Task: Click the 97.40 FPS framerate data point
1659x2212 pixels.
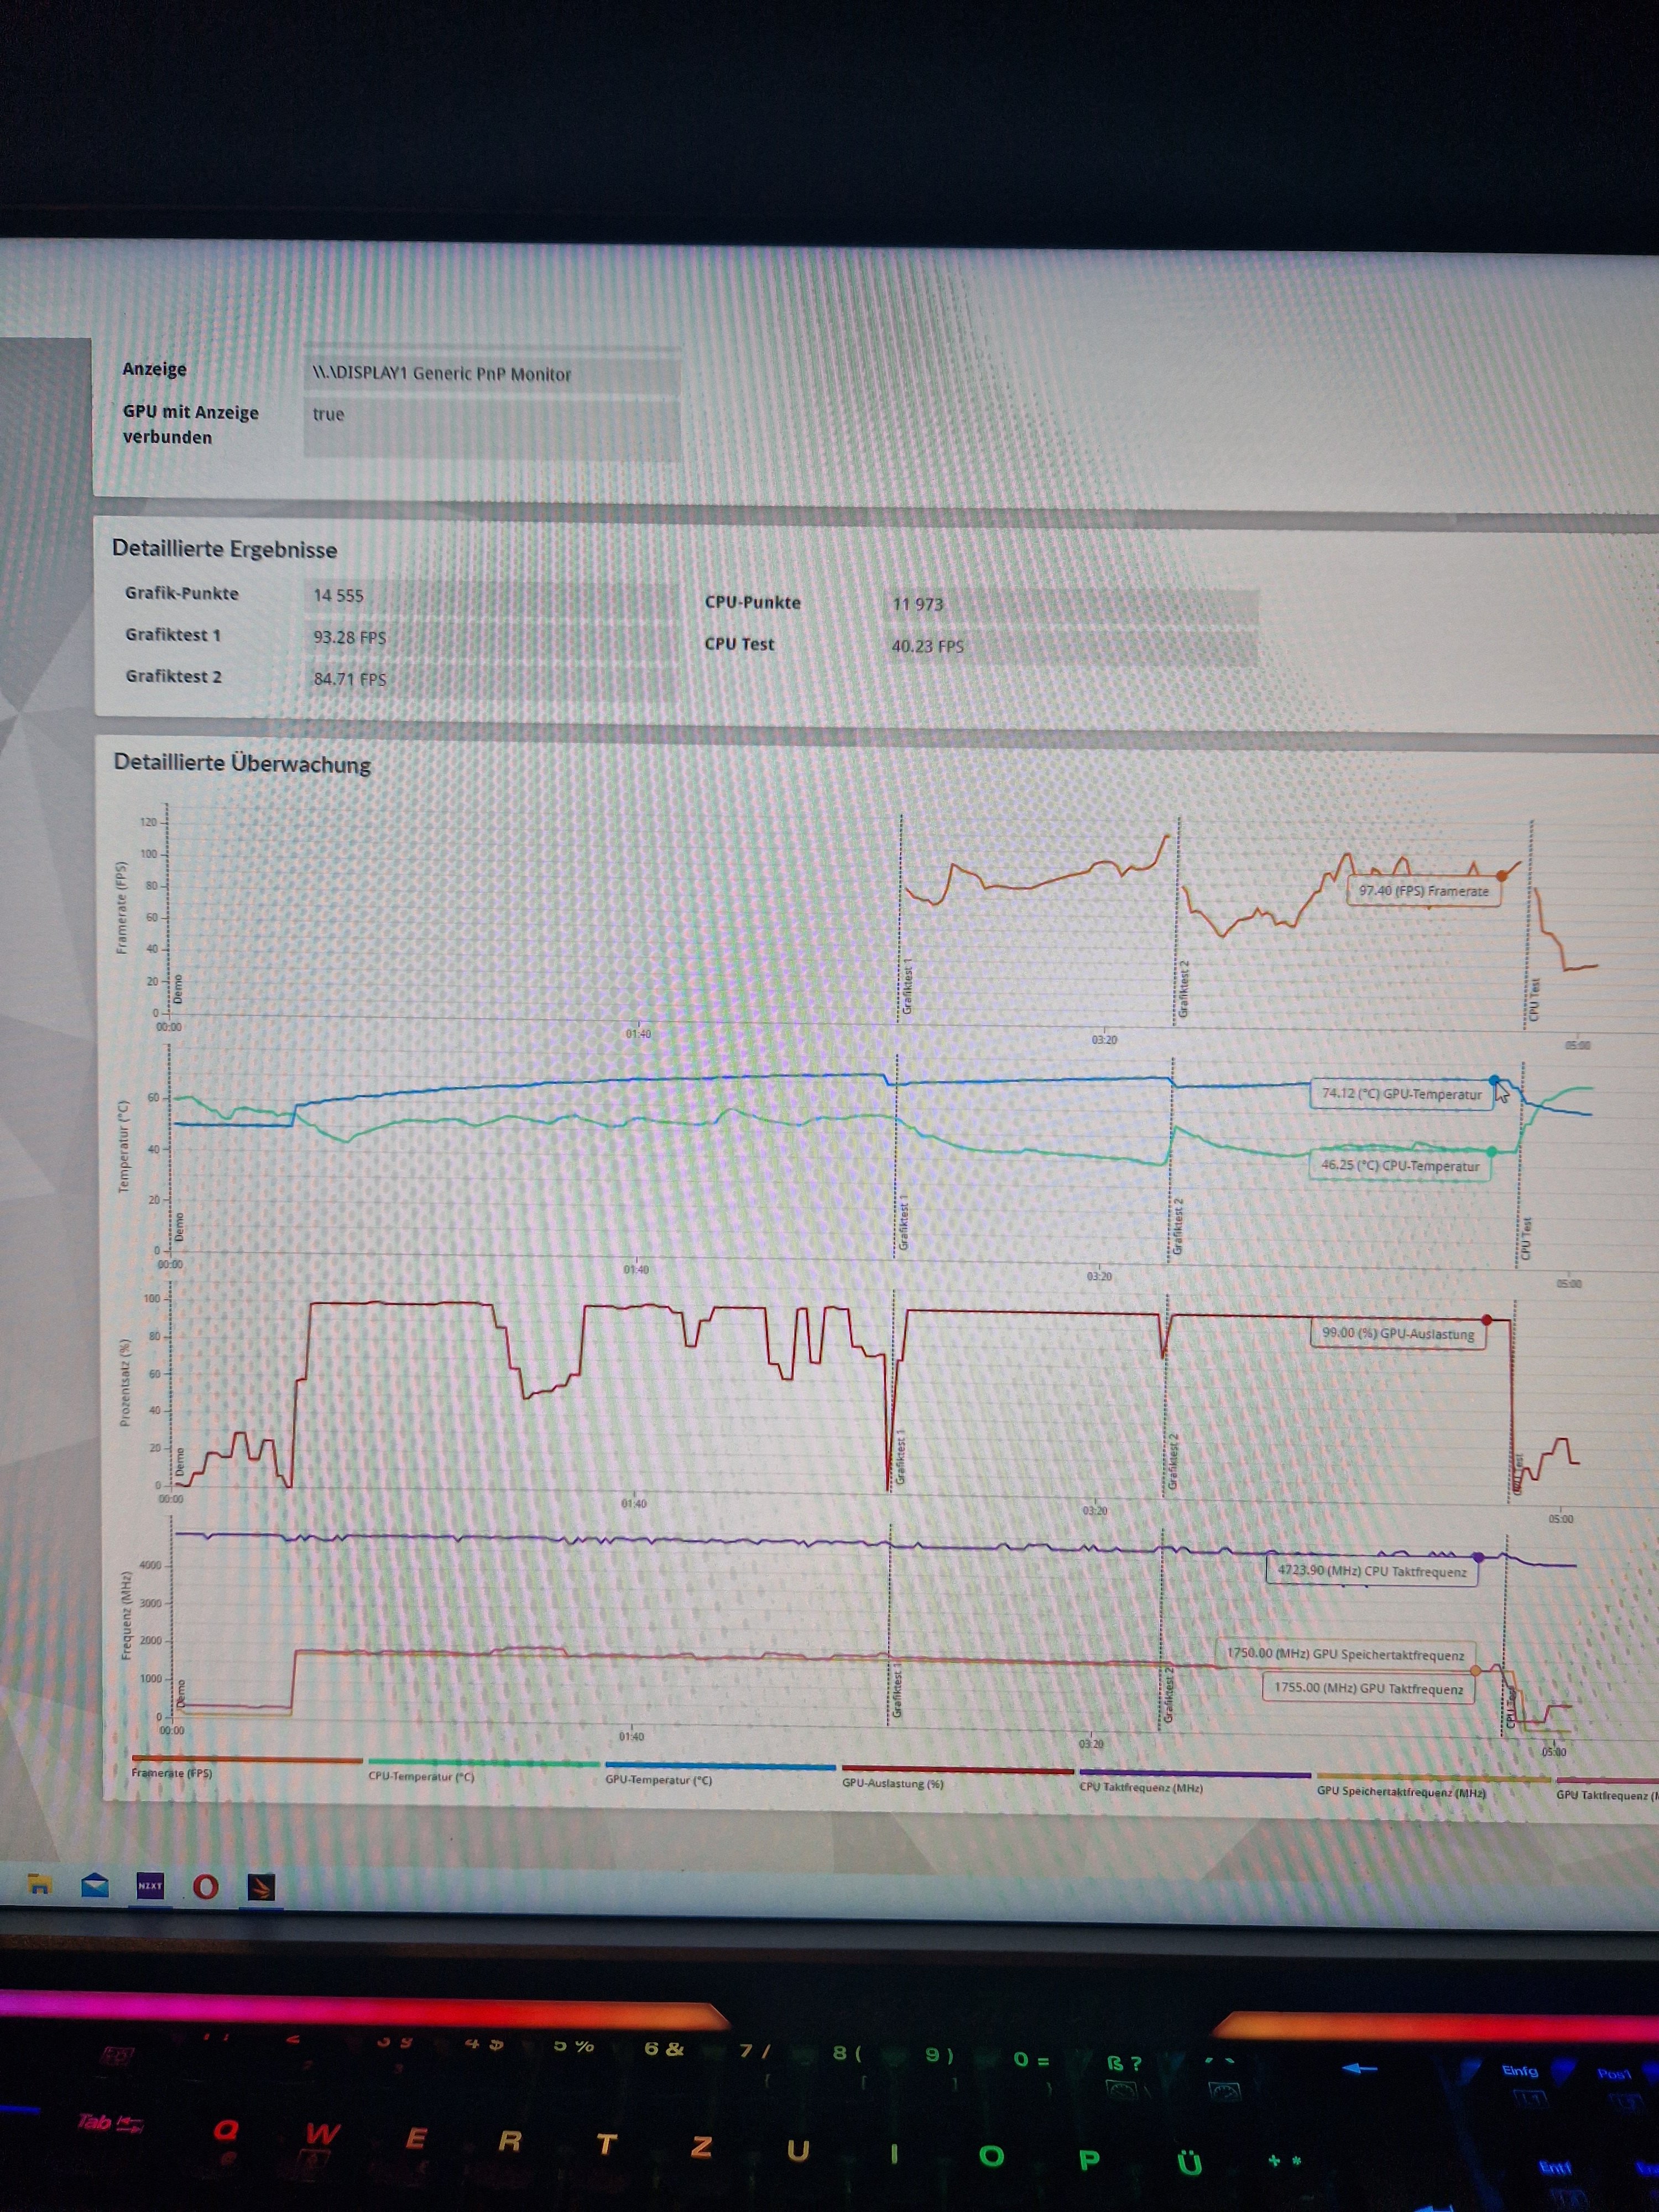Action: pyautogui.click(x=1501, y=876)
